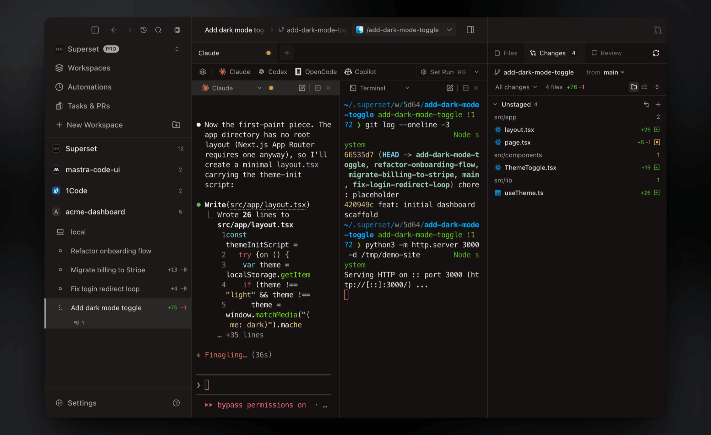Launch Copilot agent from preset bar

(x=360, y=72)
